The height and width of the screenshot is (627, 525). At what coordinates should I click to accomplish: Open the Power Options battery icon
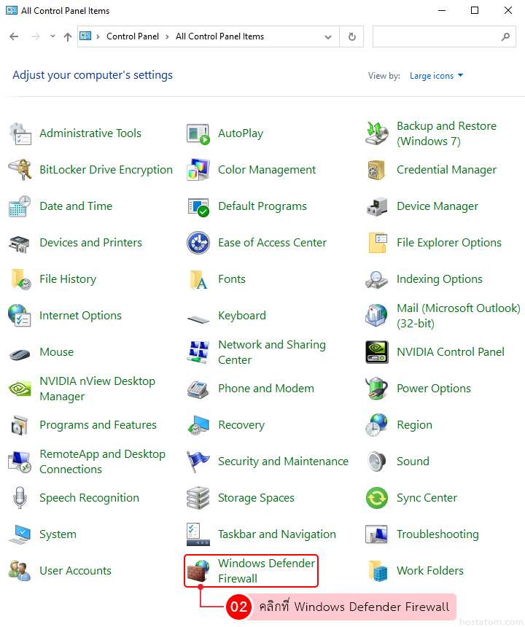(x=377, y=389)
